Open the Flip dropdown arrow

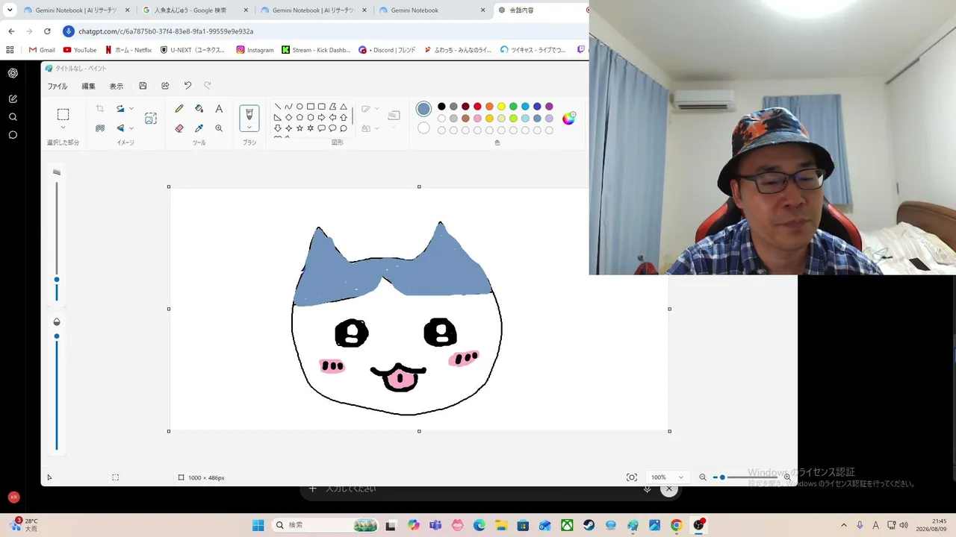tap(131, 128)
